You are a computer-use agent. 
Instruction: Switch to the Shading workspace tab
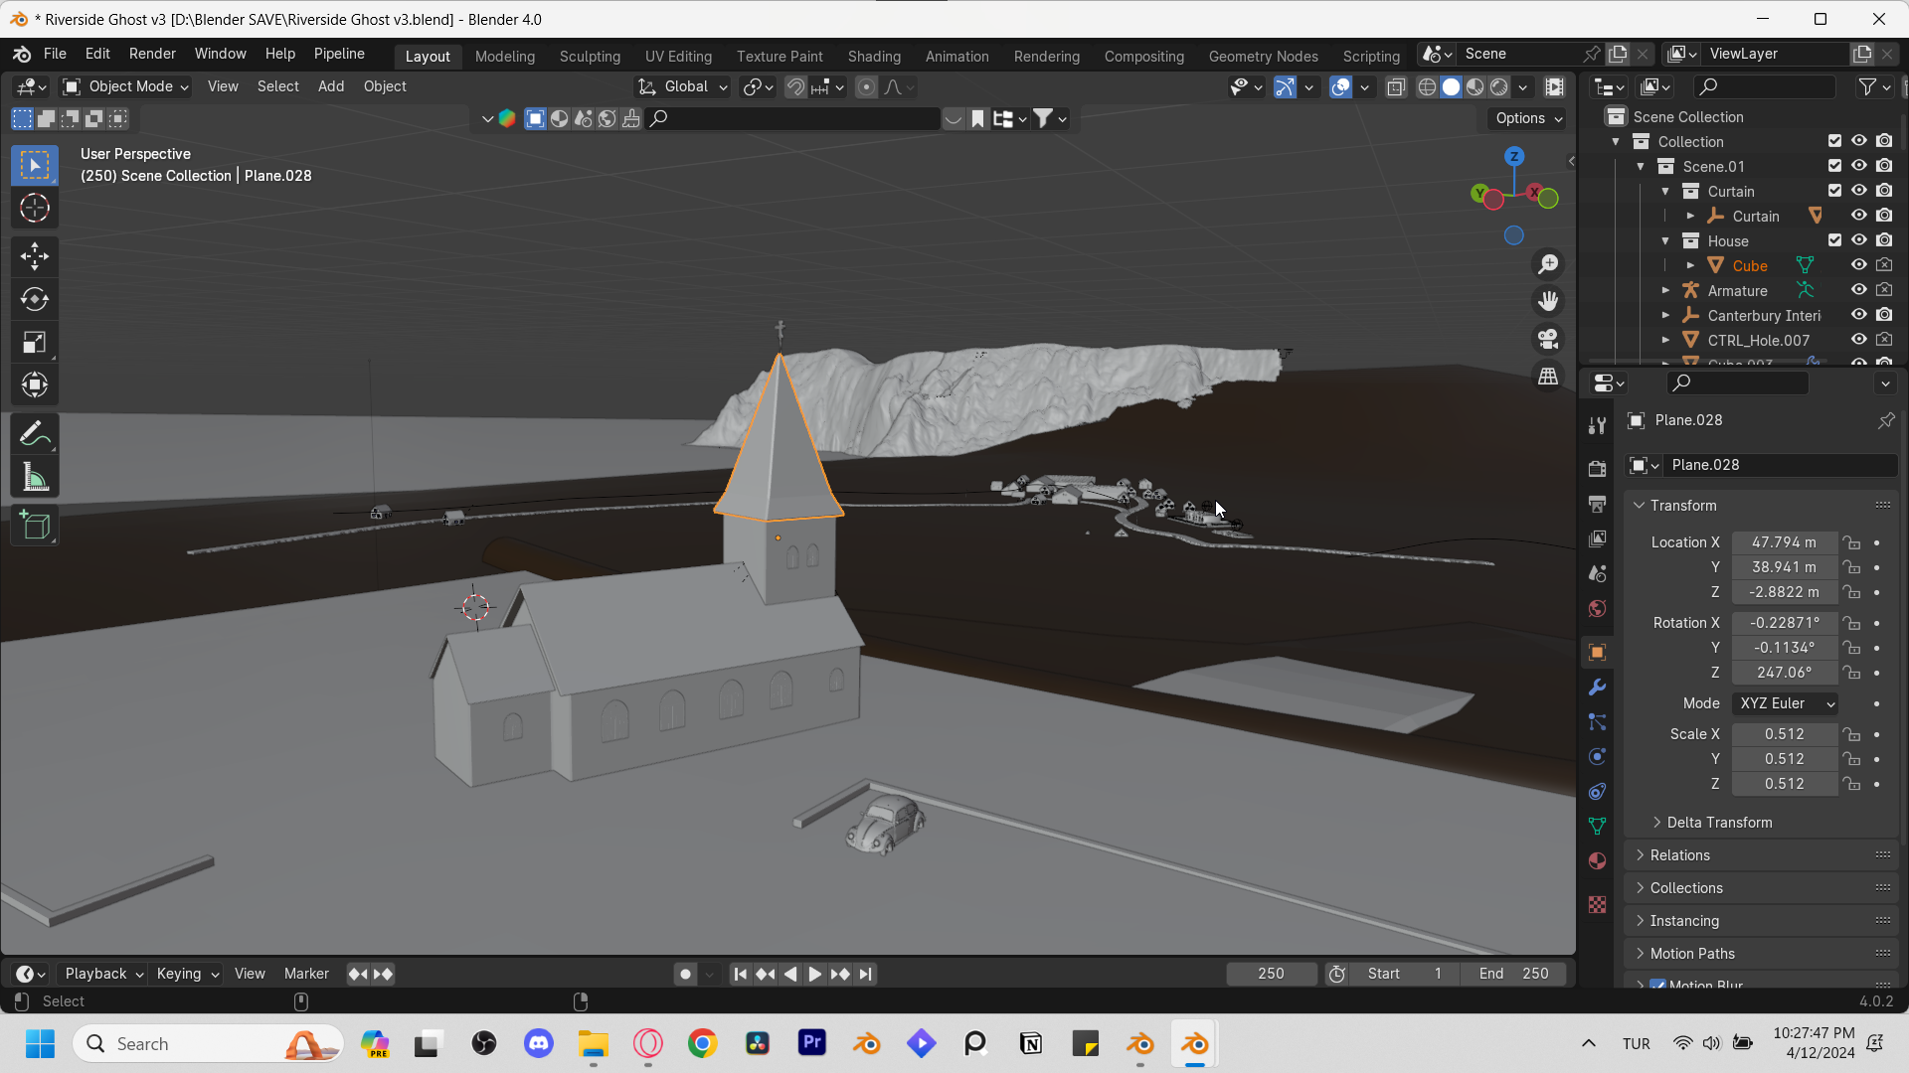[873, 56]
